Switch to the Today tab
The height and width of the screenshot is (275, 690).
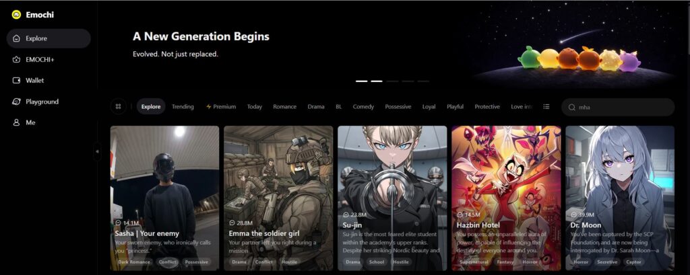click(x=254, y=106)
